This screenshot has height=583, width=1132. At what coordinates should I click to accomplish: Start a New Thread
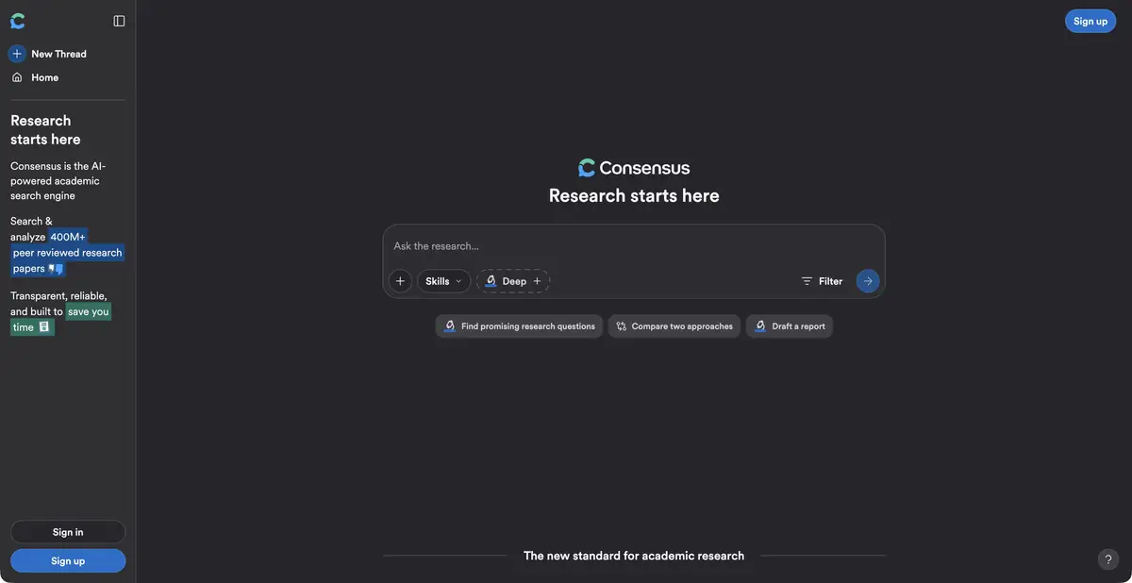pos(48,54)
